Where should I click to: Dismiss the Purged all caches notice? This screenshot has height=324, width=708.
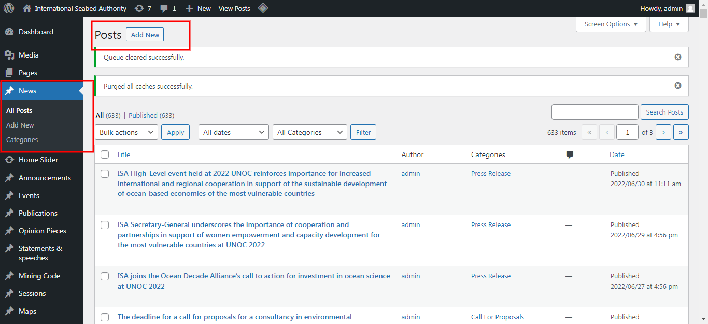[678, 86]
